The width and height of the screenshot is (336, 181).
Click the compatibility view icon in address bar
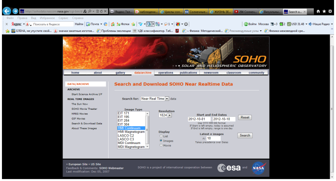tap(98, 11)
